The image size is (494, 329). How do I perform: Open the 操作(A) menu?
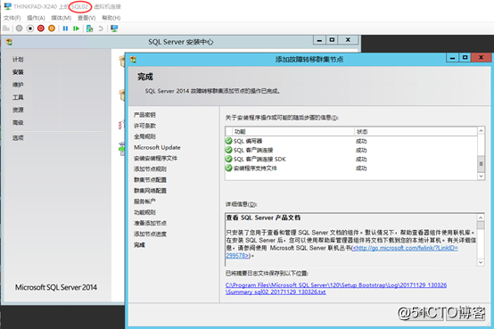click(36, 18)
